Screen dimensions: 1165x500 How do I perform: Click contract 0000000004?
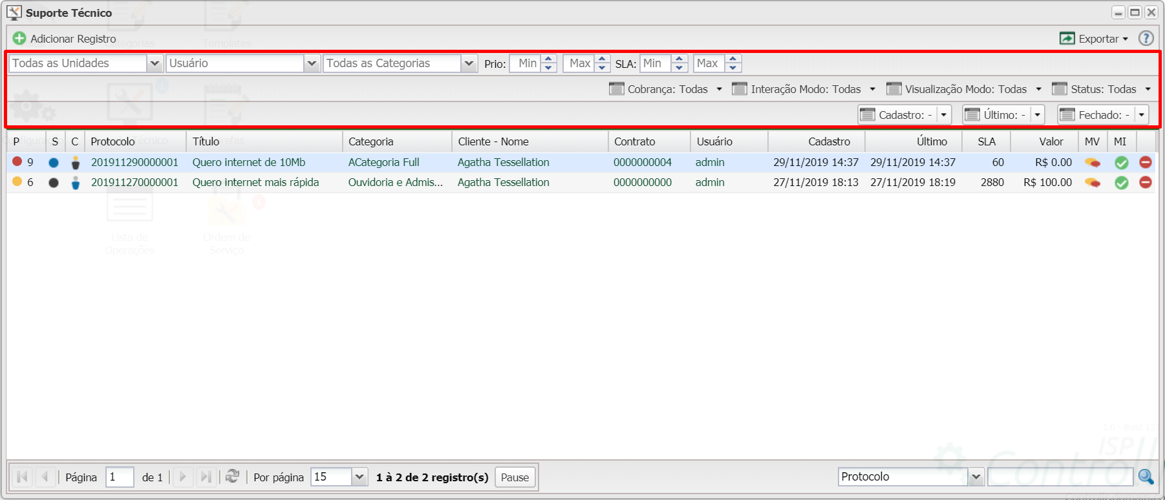[643, 162]
